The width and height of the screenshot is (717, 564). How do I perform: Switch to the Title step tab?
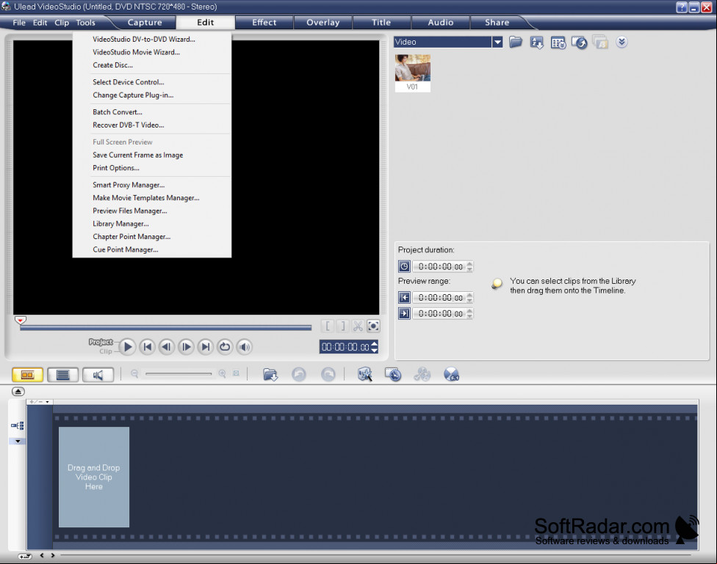point(381,23)
